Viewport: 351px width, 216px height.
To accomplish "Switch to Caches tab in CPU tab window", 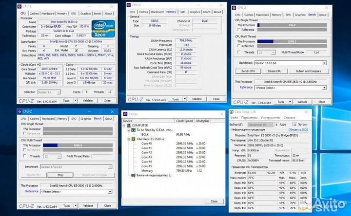I will [34, 14].
